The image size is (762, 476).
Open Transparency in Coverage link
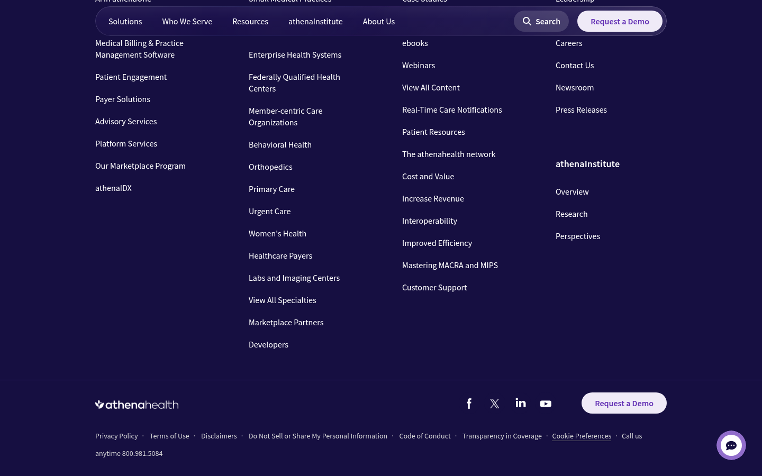point(502,436)
